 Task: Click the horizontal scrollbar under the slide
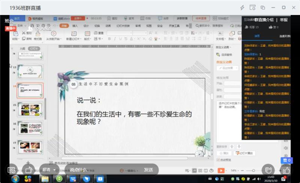[124, 158]
